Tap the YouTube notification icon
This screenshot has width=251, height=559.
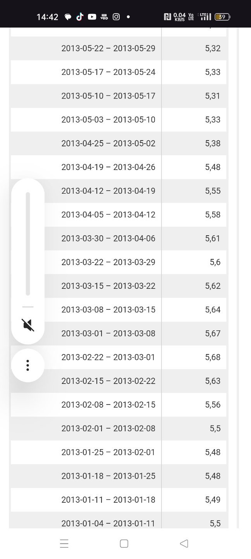[92, 17]
